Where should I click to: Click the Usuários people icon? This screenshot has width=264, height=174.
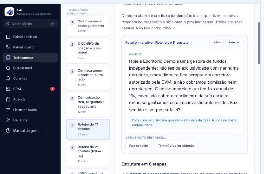[8, 120]
